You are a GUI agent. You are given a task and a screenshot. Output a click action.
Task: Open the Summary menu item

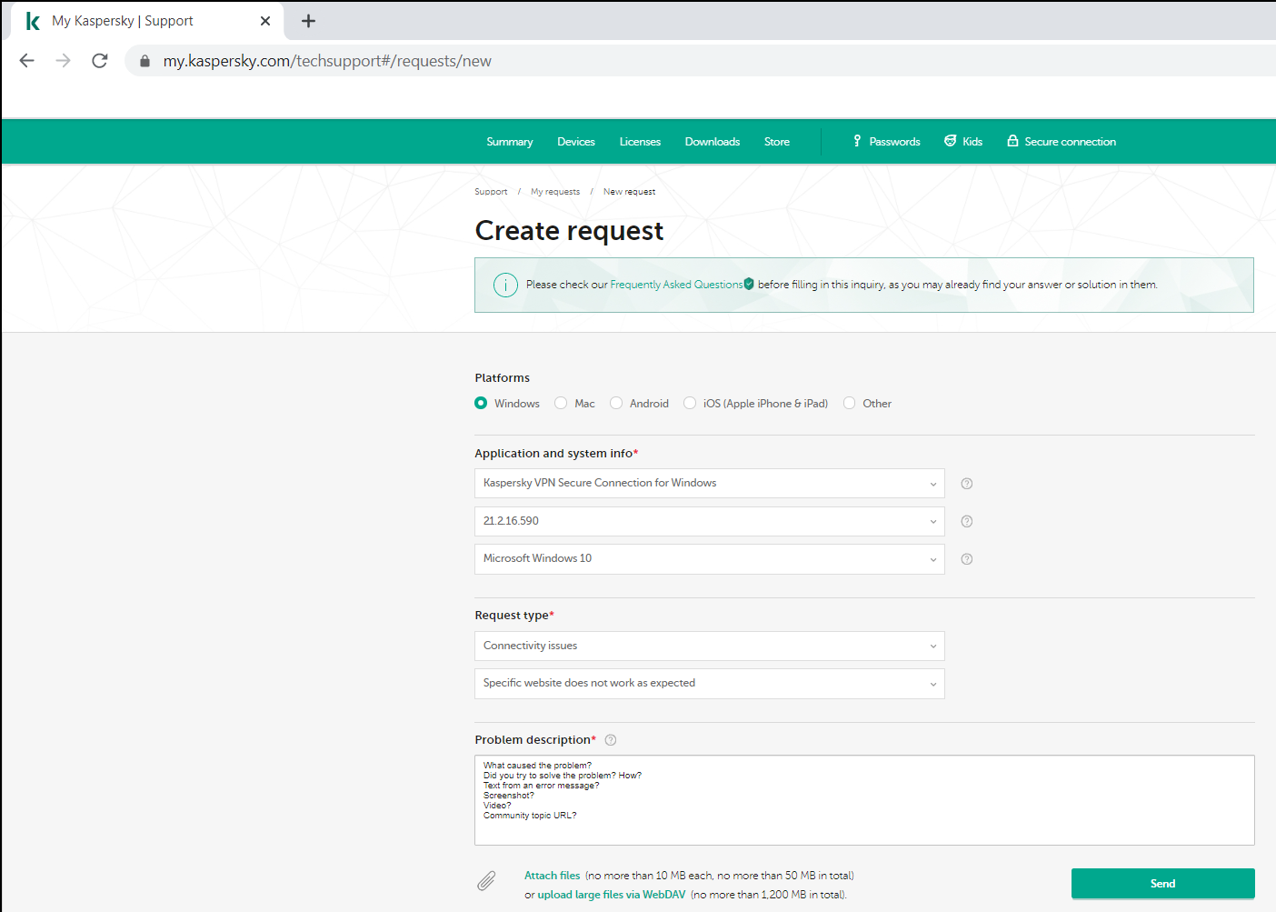click(x=510, y=142)
